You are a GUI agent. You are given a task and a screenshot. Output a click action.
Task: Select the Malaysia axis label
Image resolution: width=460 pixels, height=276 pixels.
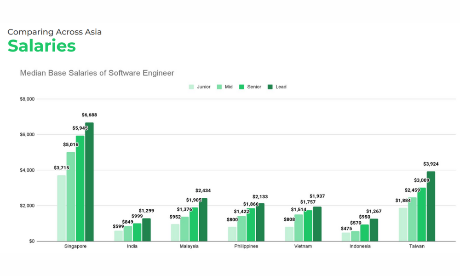(x=189, y=246)
